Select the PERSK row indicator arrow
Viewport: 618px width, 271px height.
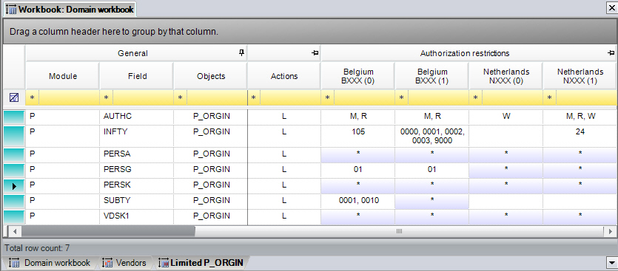click(x=14, y=186)
